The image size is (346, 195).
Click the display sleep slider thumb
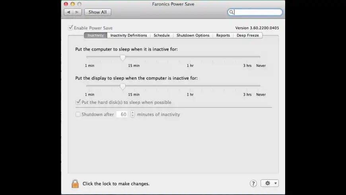(122, 86)
